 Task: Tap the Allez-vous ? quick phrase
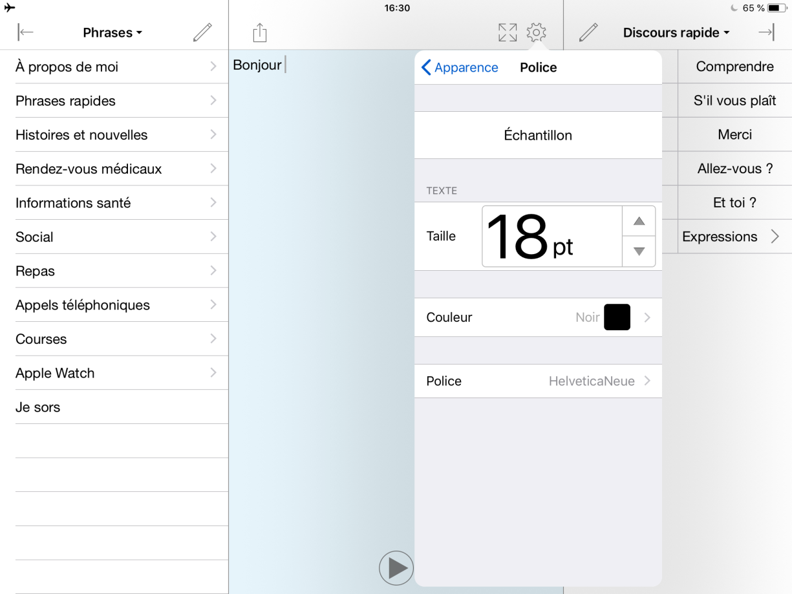735,169
